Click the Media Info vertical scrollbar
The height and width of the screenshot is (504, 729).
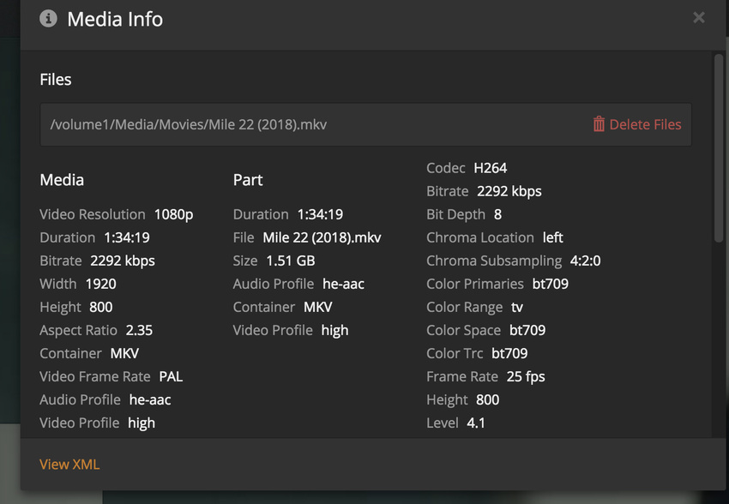719,146
